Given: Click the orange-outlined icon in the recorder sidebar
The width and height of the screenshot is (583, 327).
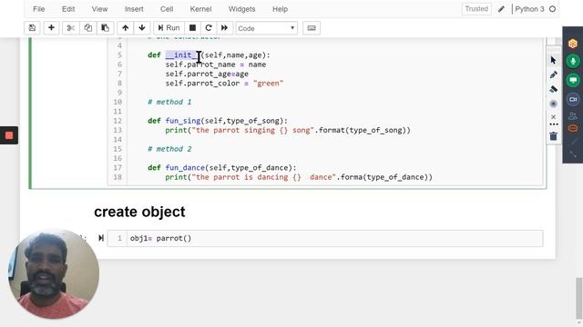Looking at the screenshot, I should pos(573,128).
